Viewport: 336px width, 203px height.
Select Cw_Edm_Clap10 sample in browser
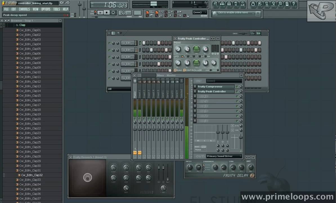coord(30,72)
